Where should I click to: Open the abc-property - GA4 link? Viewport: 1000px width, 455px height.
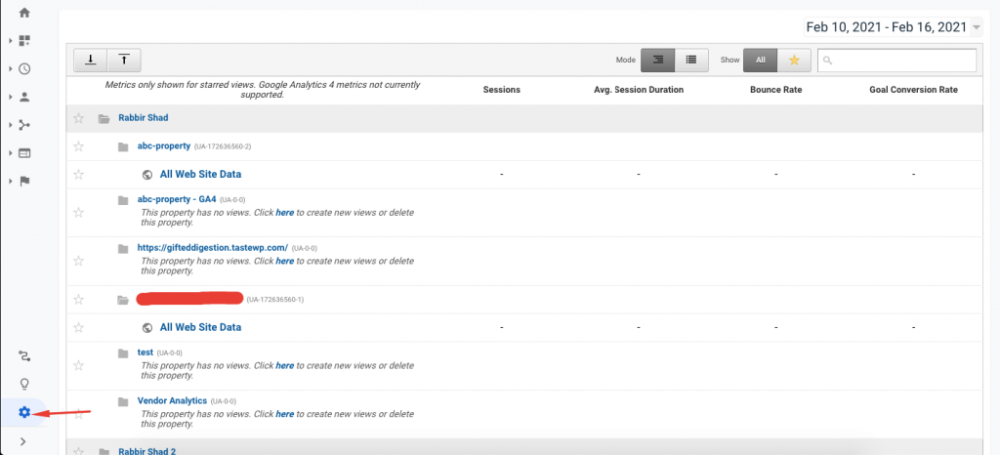[178, 199]
